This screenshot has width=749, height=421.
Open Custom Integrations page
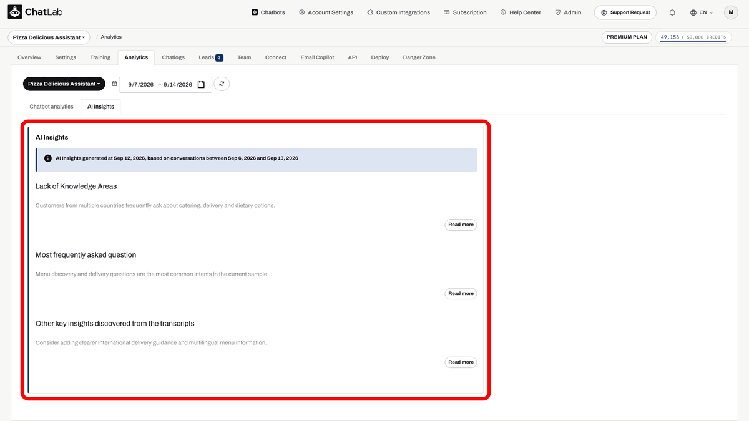(x=398, y=12)
